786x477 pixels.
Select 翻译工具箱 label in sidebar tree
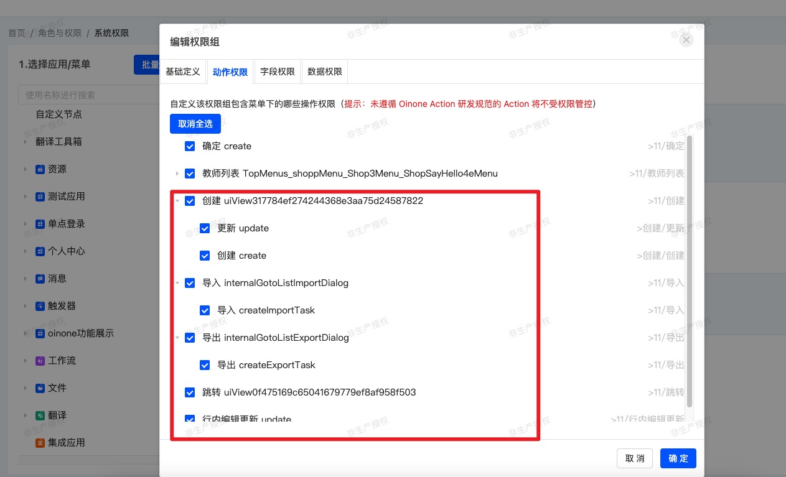(58, 142)
